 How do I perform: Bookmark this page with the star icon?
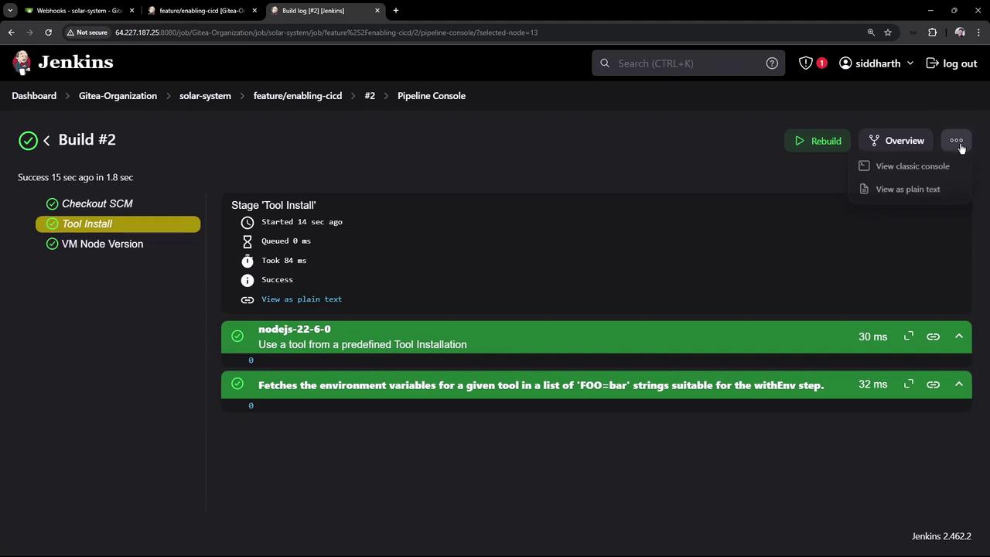point(888,32)
